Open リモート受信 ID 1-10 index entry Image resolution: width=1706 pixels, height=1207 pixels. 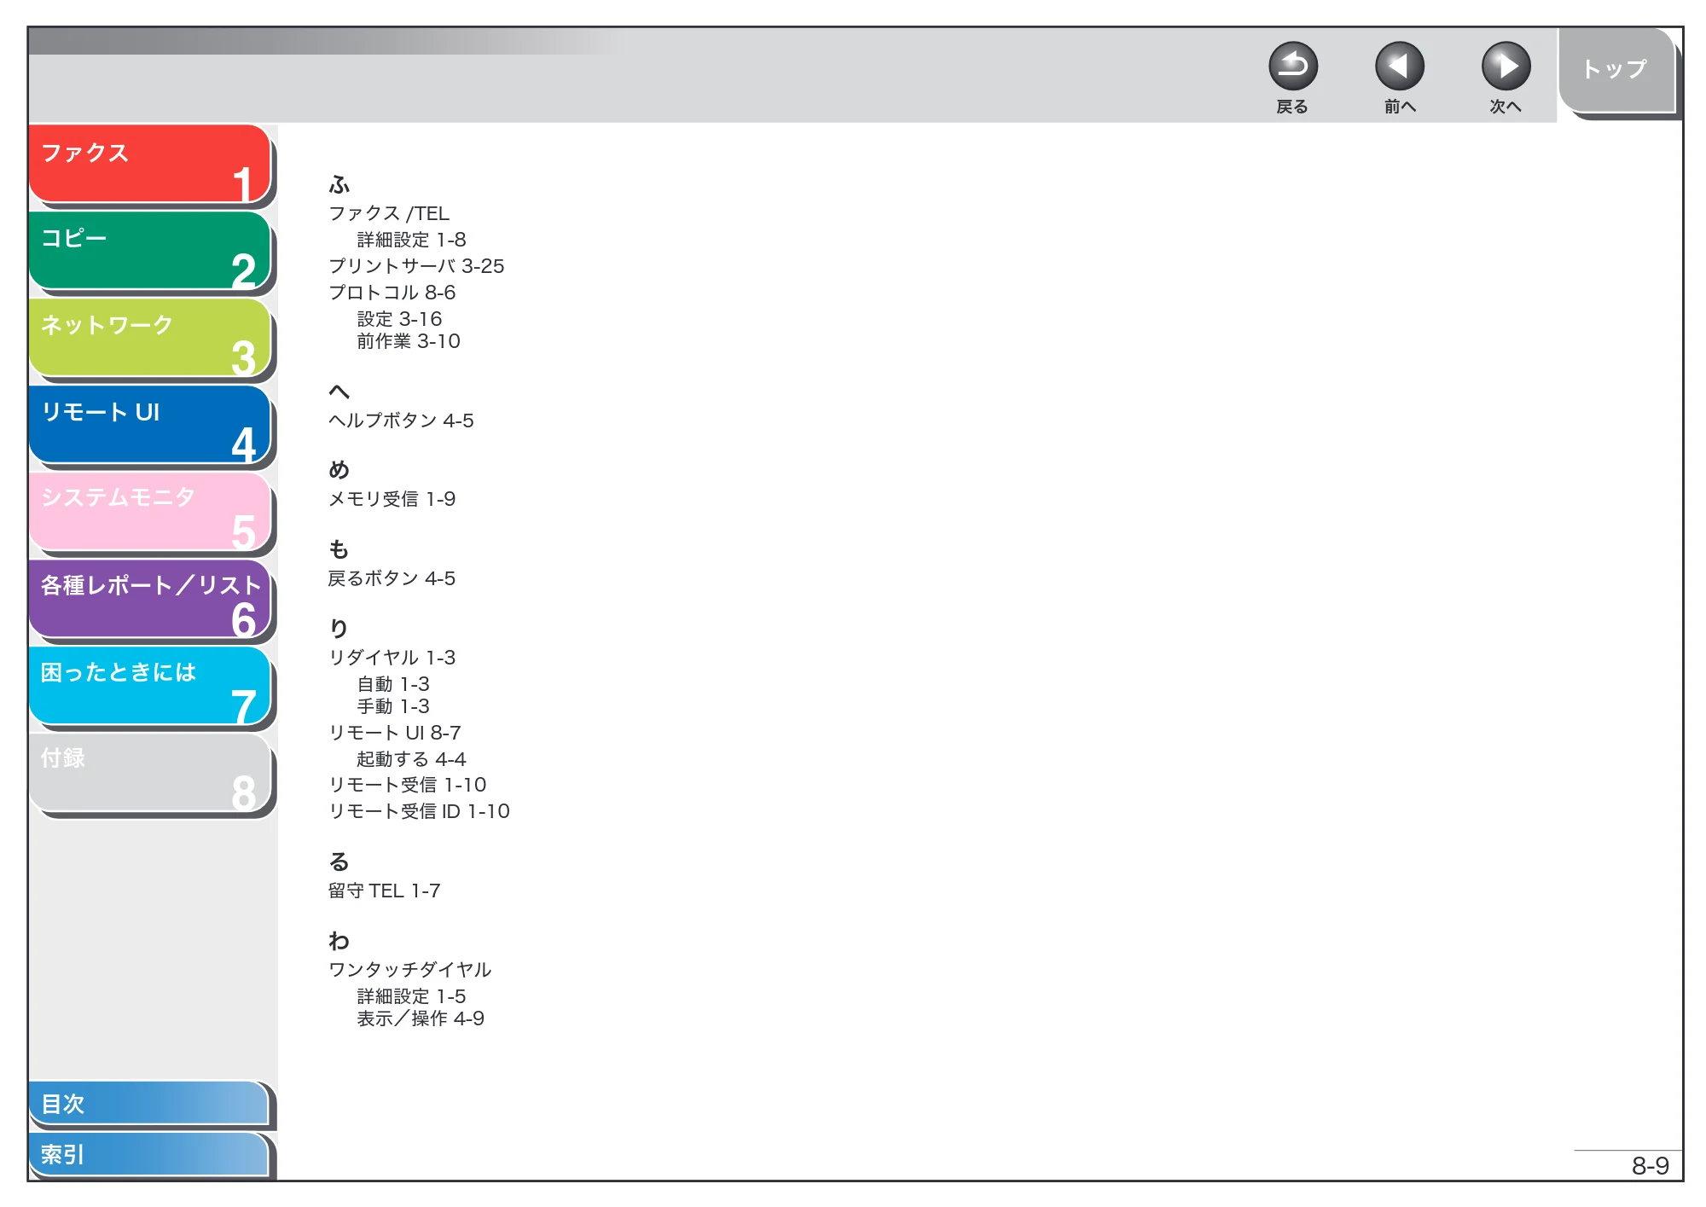420,811
